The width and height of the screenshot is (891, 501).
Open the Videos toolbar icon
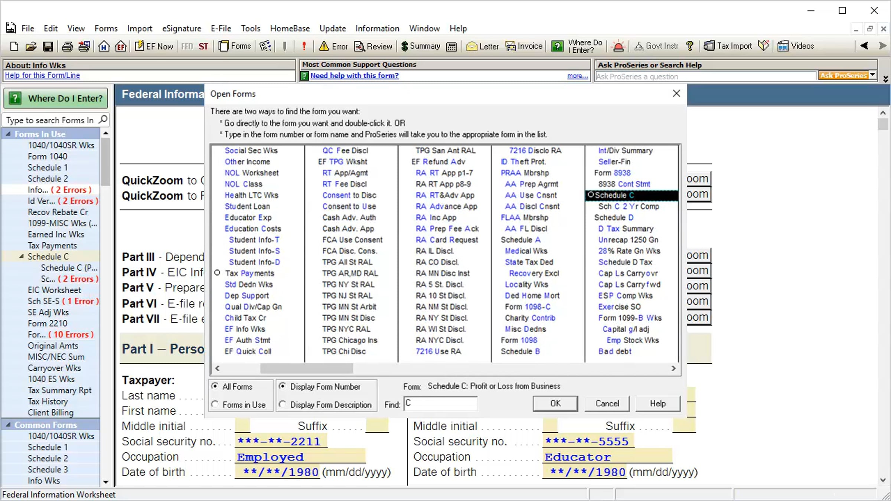coord(783,46)
